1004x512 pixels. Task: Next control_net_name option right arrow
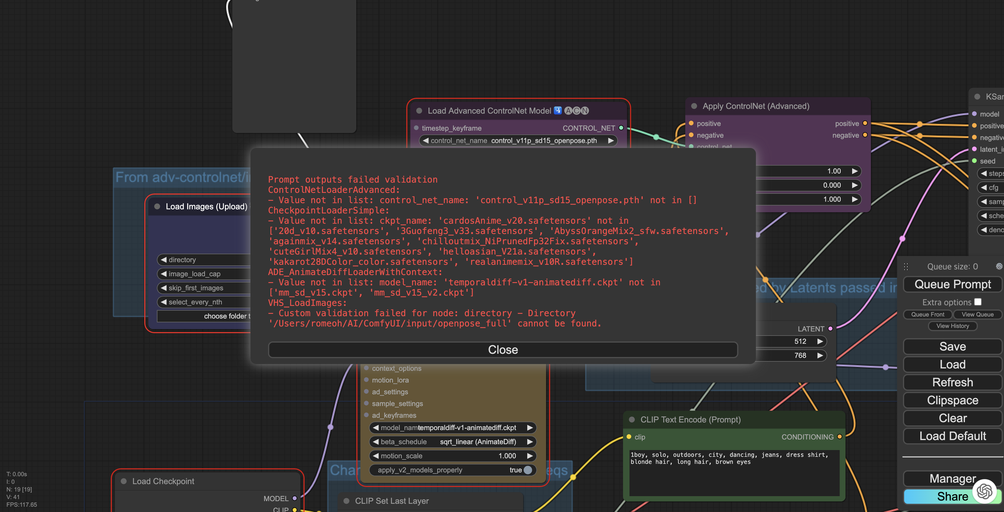(x=611, y=141)
